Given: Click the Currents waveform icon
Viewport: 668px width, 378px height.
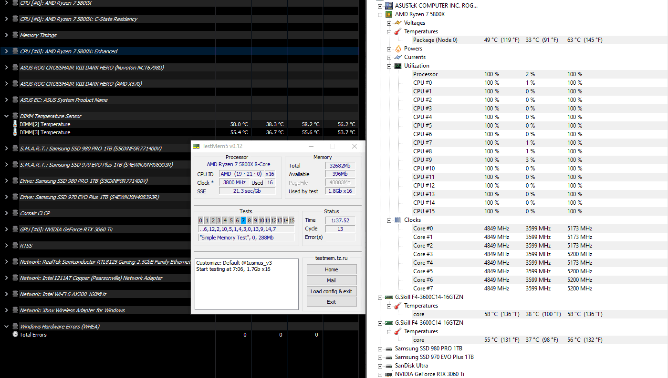Looking at the screenshot, I should [x=398, y=57].
